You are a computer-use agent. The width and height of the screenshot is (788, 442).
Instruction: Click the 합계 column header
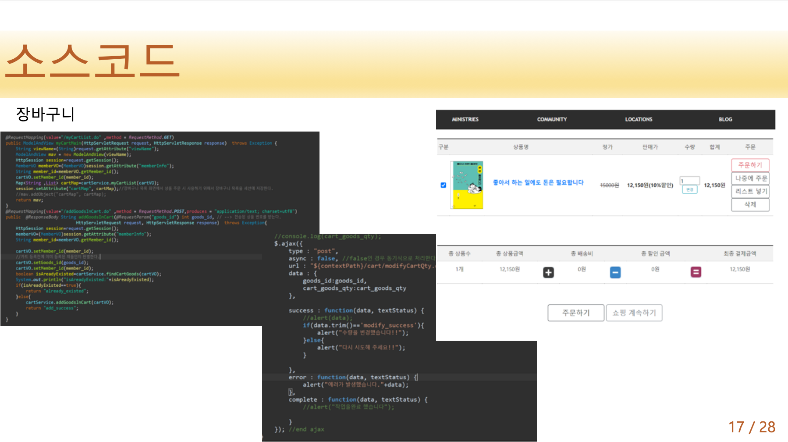point(714,147)
